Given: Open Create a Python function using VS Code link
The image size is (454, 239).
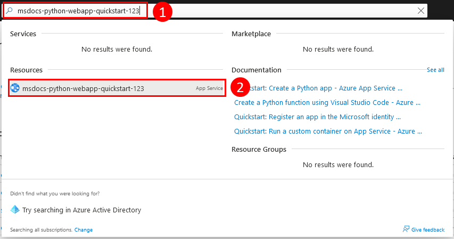Looking at the screenshot, I should tap(327, 103).
